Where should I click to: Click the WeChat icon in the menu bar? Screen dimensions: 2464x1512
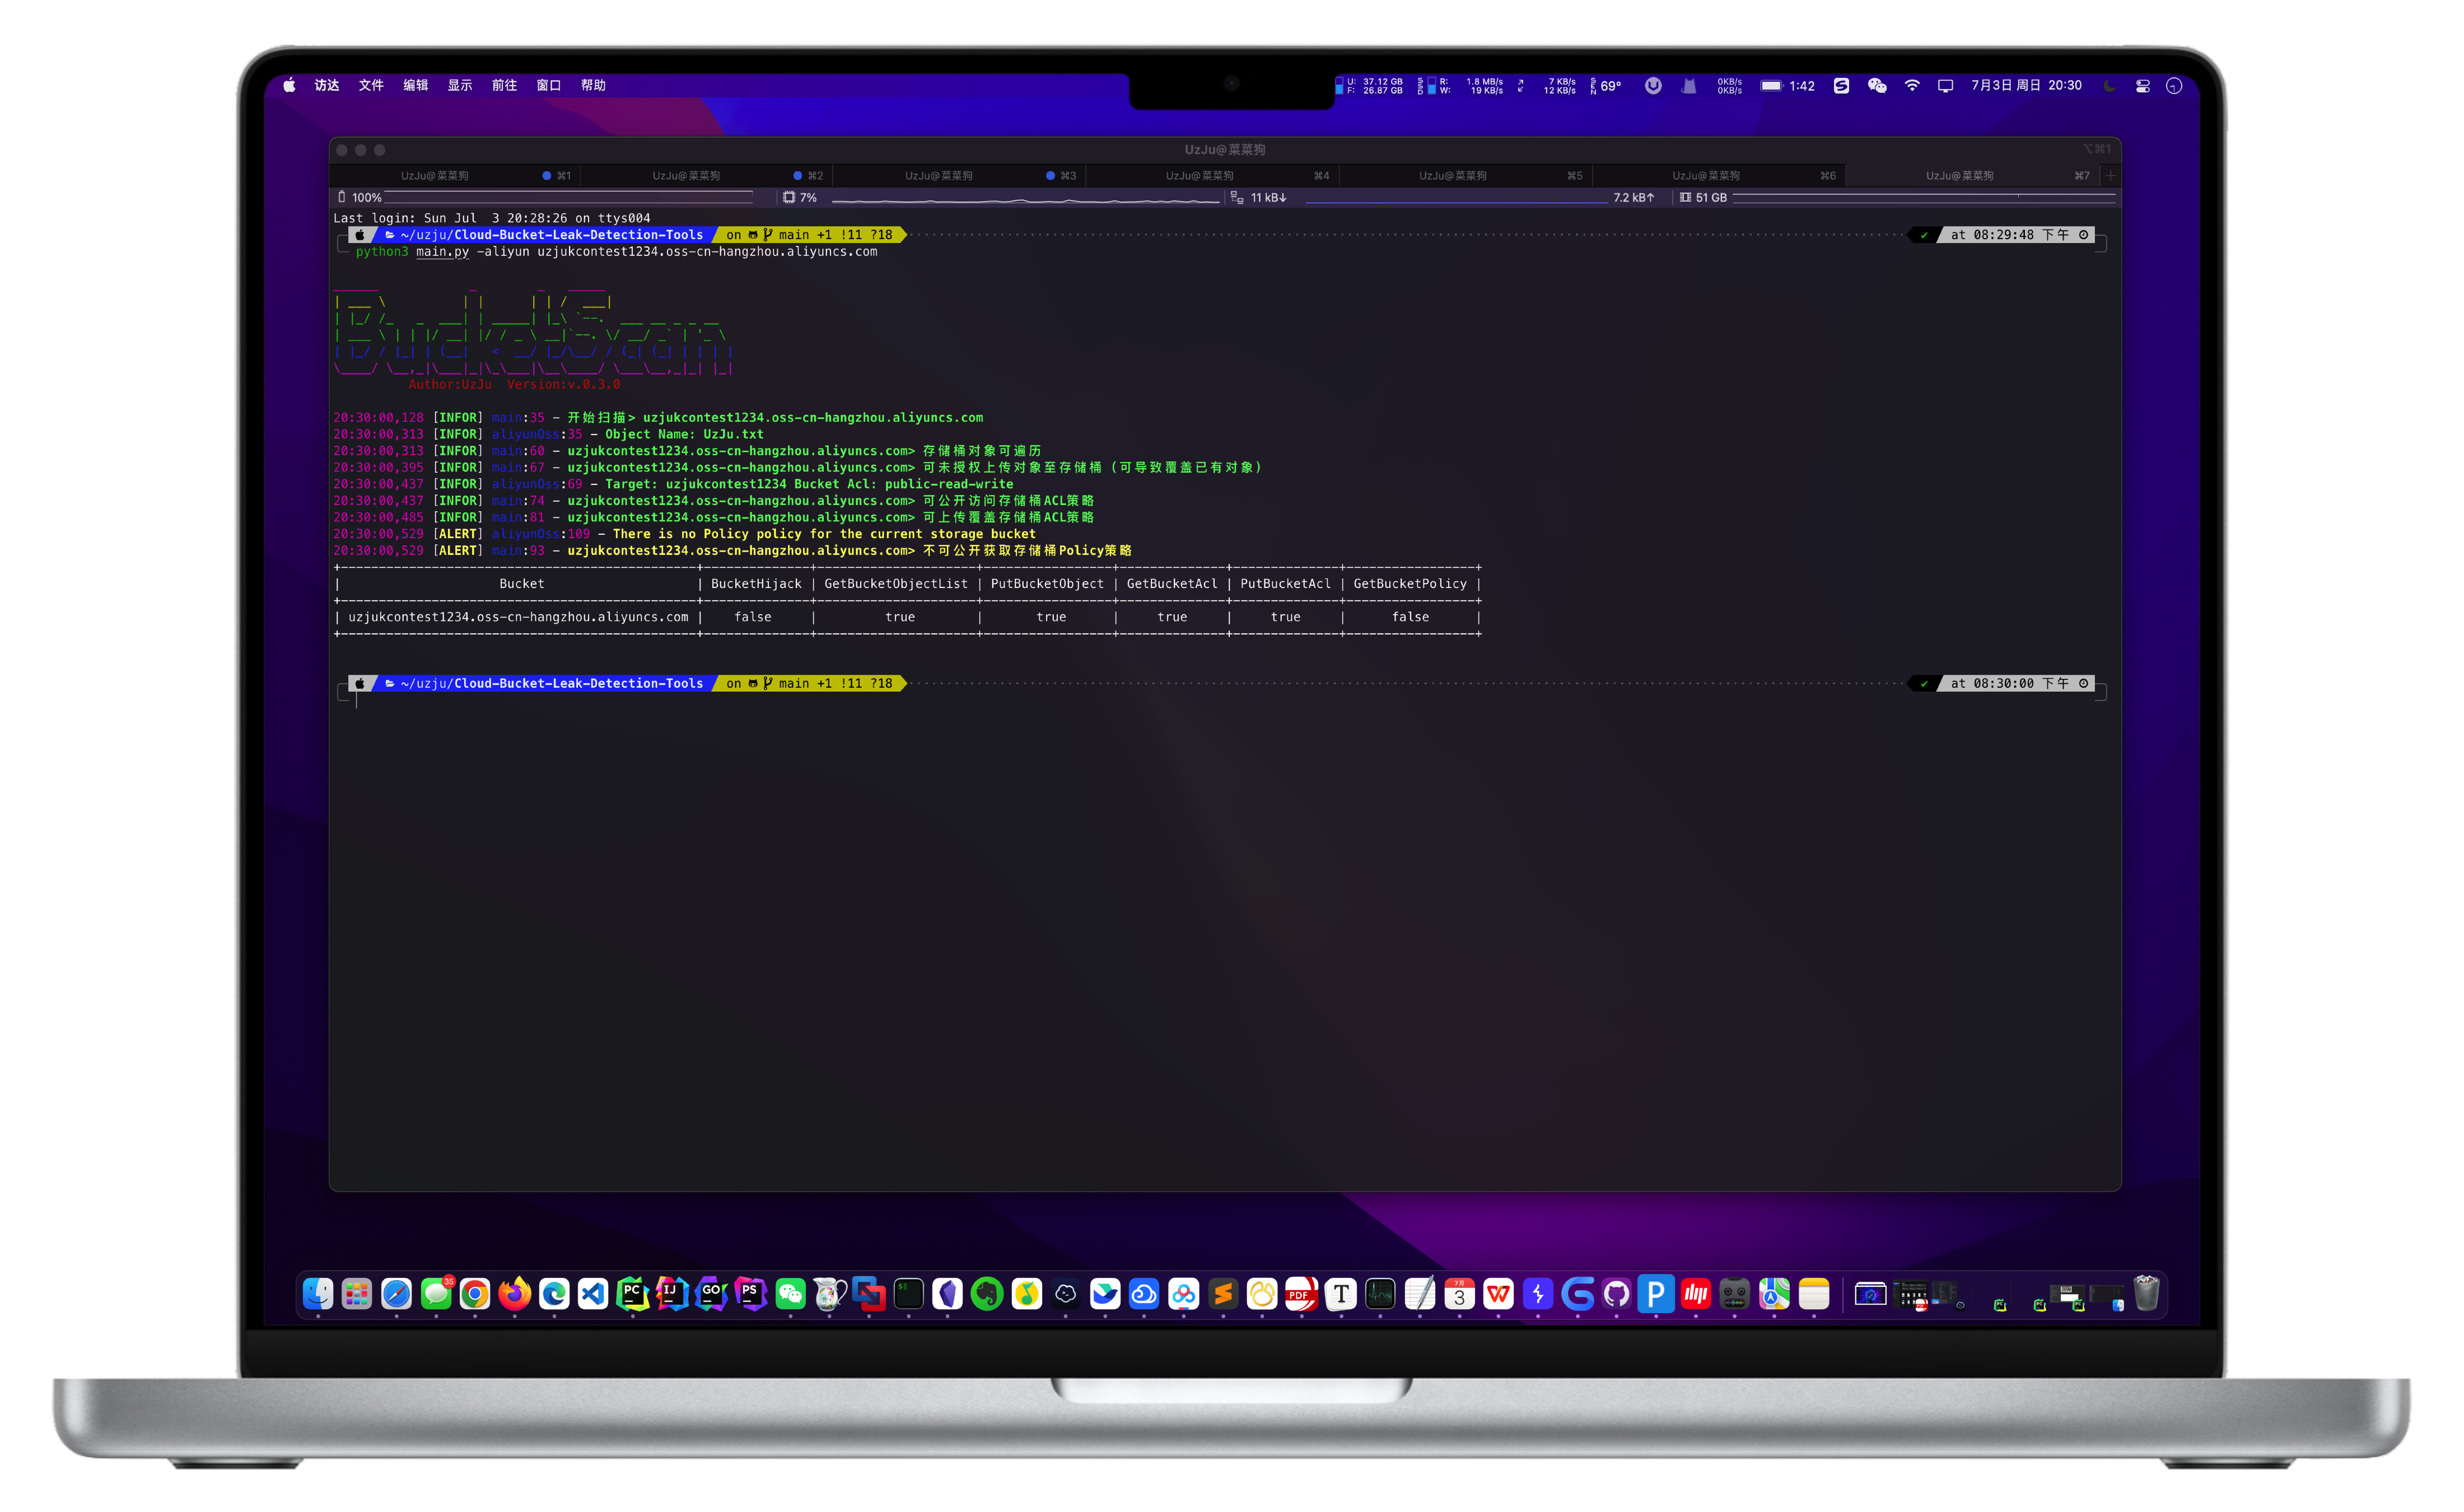(x=1877, y=86)
